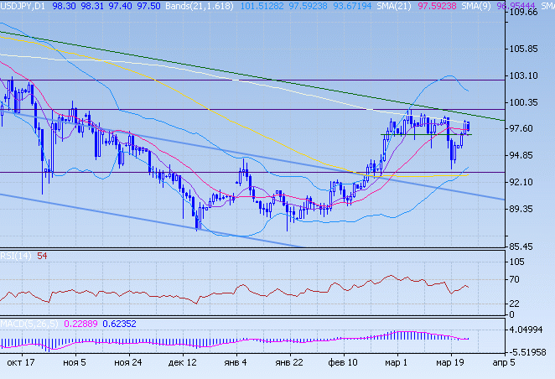This screenshot has height=379, width=555.
Task: Select the dark green descending trendline
Action: [x=252, y=75]
